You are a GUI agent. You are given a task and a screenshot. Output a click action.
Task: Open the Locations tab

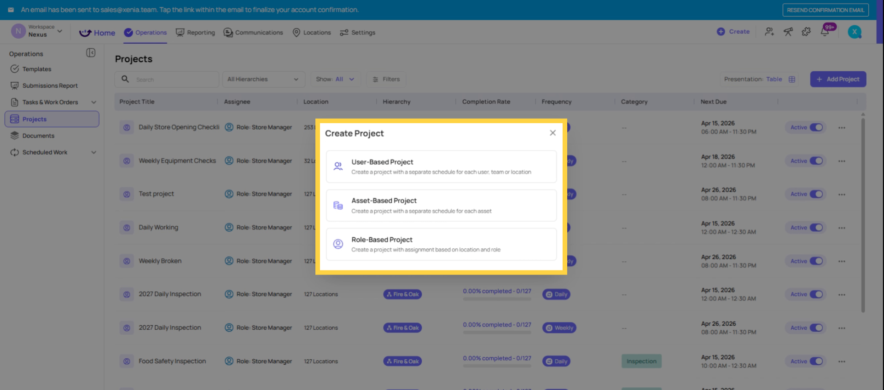pos(312,33)
